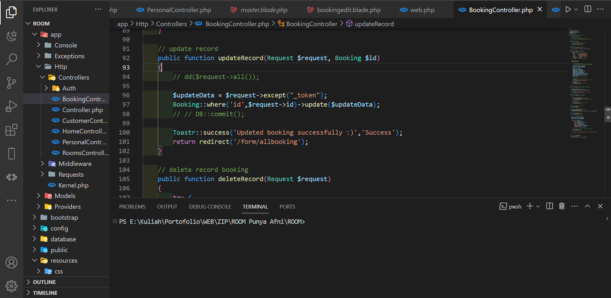Switch to the OUTPUT panel tab

(x=167, y=207)
